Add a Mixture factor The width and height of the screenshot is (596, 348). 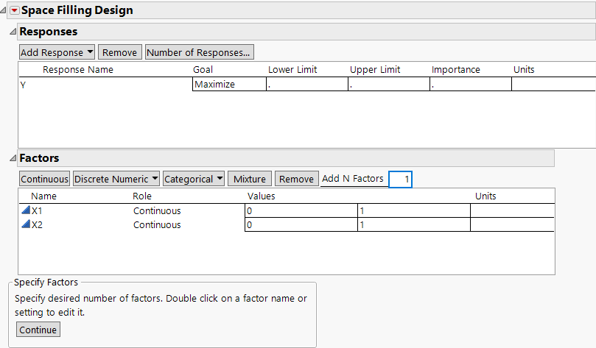[250, 179]
